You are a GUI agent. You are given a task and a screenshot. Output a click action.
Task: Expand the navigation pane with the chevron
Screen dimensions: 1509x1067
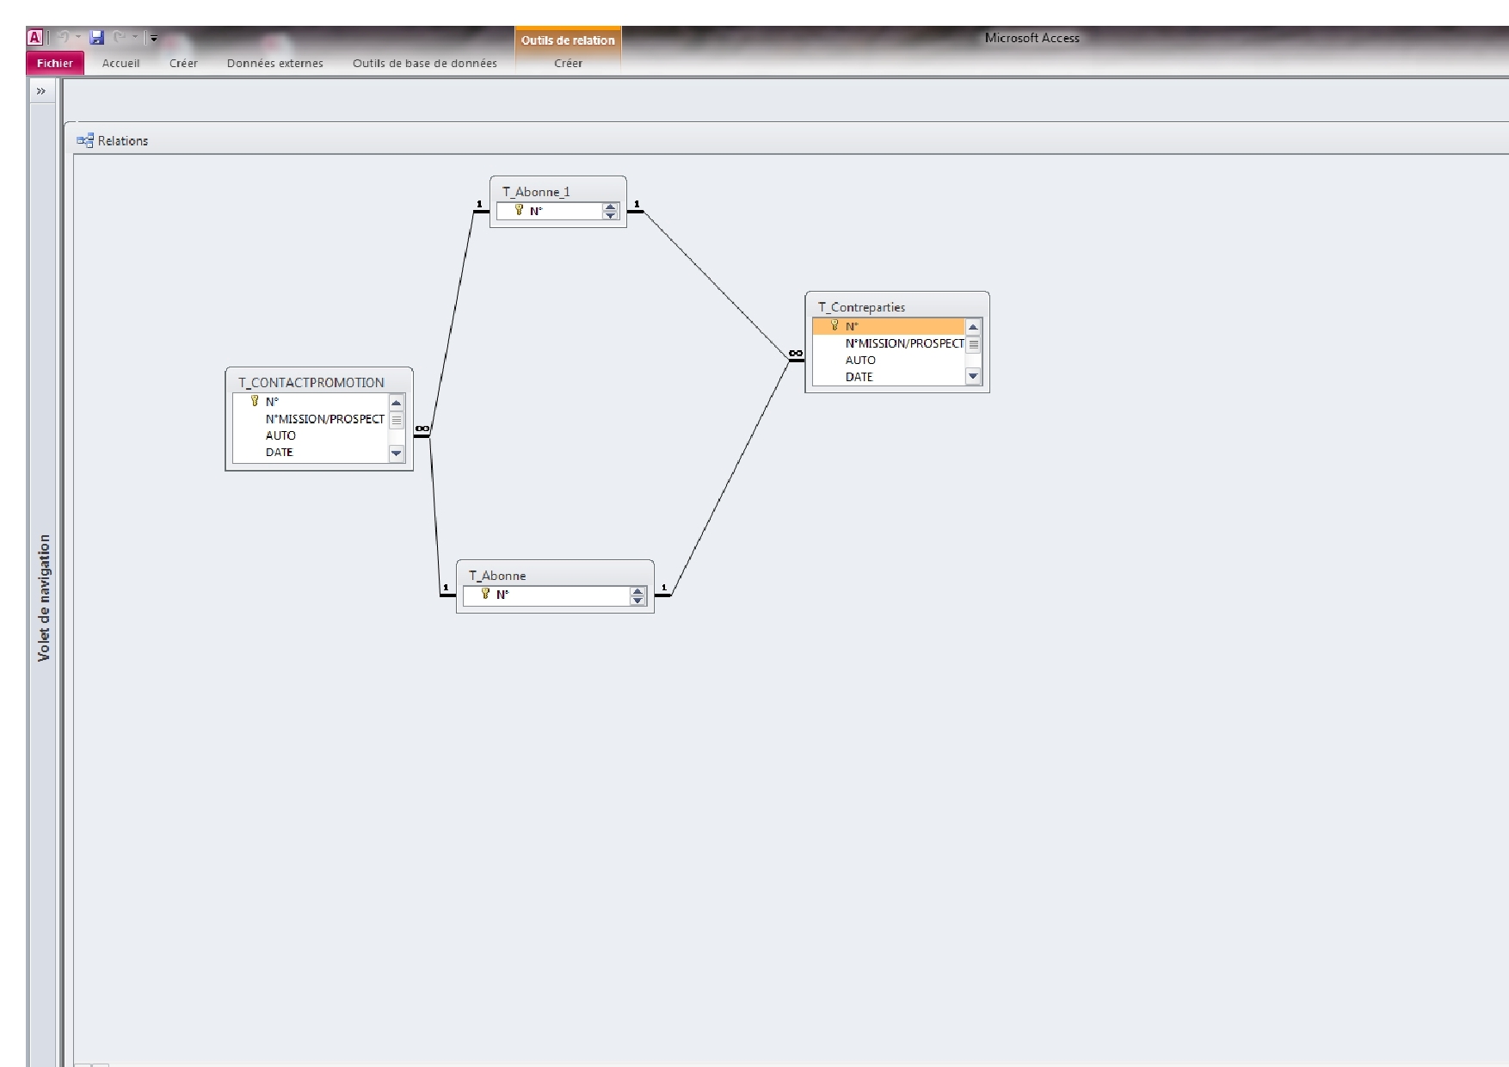coord(41,91)
